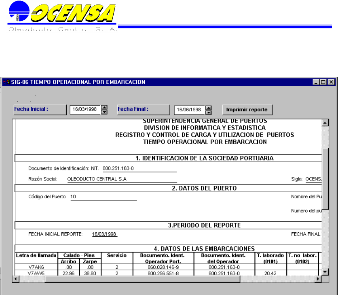Click NIT value 800.251.163-0 in section 1
Viewport: 338px width, 295px height.
118,168
